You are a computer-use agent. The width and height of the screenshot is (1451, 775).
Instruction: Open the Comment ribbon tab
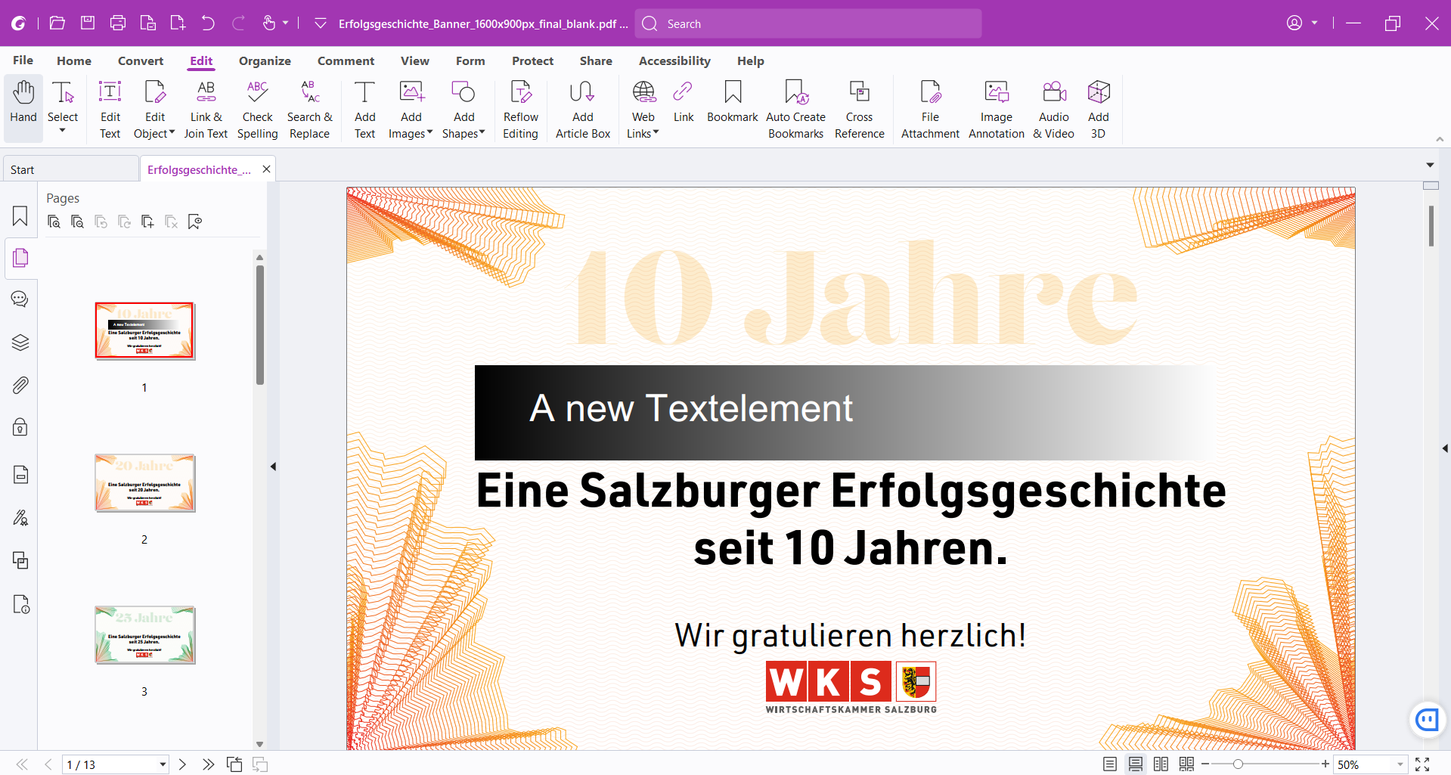[x=346, y=60]
